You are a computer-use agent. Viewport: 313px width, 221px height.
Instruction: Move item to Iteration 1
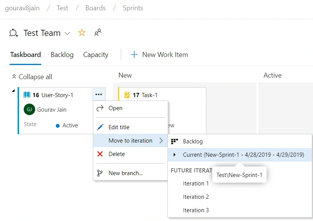196,184
